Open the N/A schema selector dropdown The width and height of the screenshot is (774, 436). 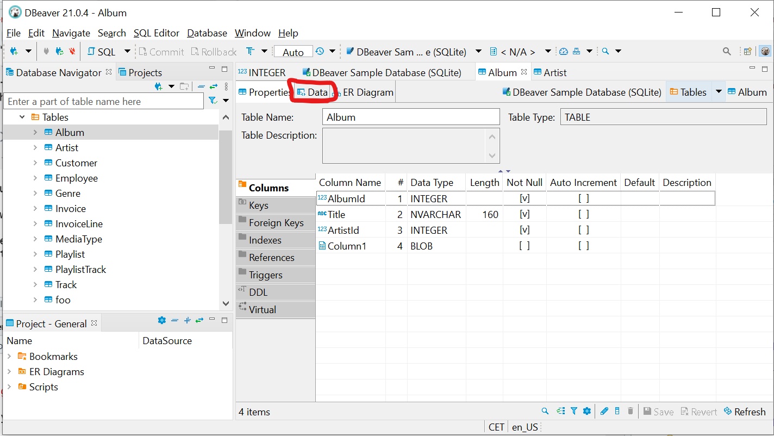tap(548, 52)
